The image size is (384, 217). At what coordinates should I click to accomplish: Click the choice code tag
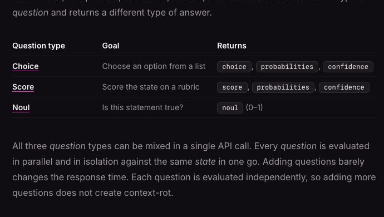click(x=234, y=67)
